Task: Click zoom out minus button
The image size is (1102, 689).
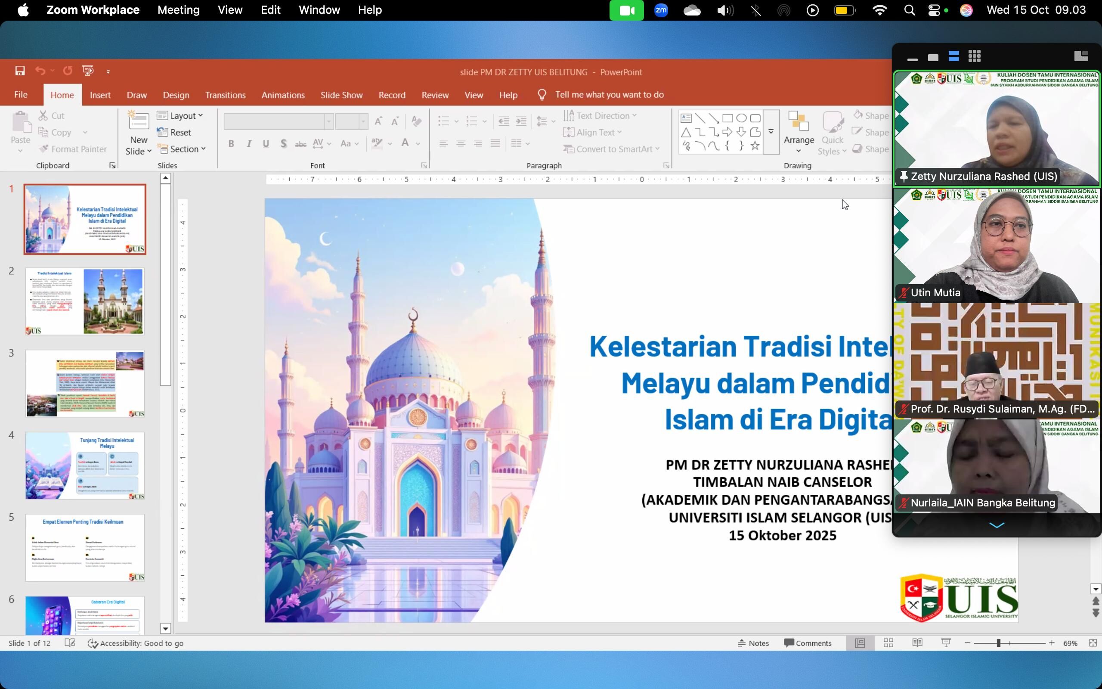Action: 967,643
